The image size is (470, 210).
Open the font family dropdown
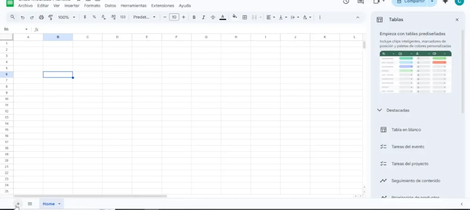[144, 17]
